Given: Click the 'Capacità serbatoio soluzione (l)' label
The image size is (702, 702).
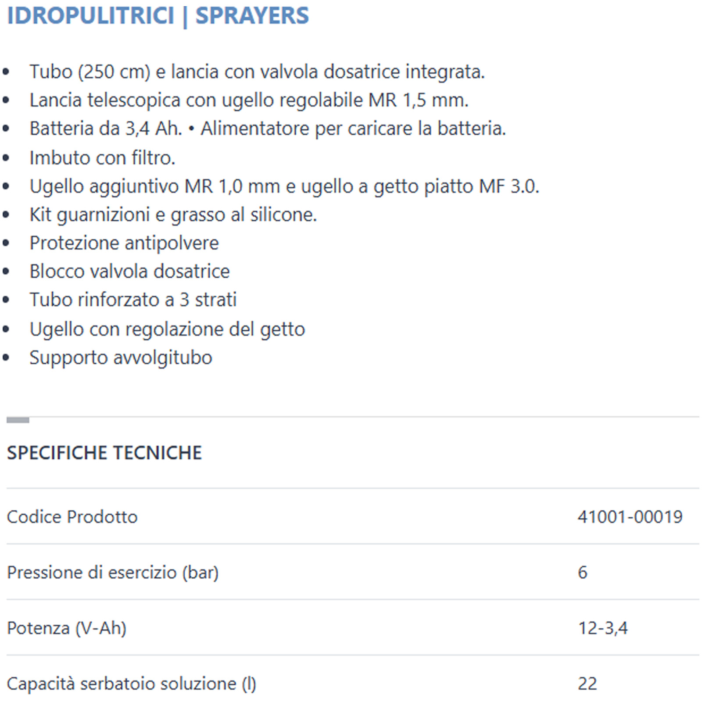Looking at the screenshot, I should 131,684.
